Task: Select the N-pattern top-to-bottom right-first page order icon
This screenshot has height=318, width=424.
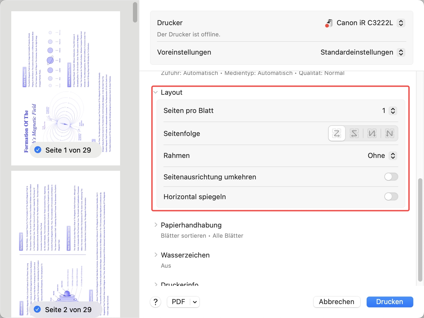Action: [x=389, y=133]
